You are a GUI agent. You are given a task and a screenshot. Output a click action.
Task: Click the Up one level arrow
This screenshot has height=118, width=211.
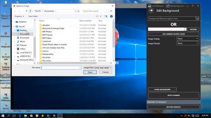click(x=26, y=11)
